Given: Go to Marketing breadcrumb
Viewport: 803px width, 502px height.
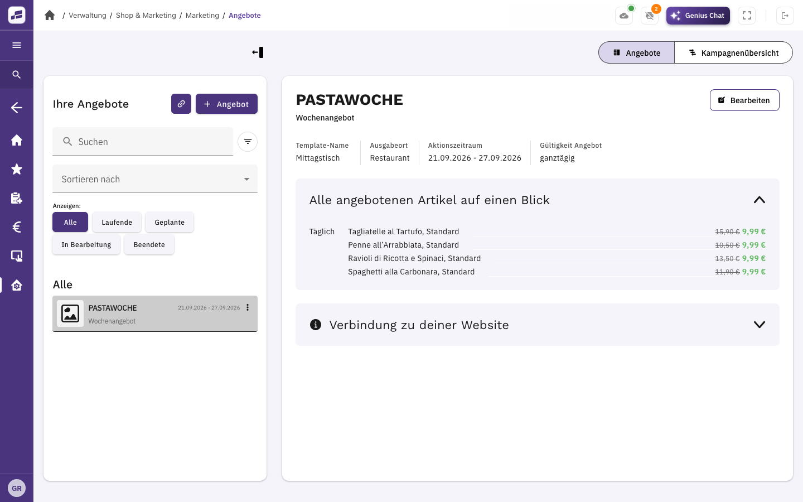Looking at the screenshot, I should (202, 16).
